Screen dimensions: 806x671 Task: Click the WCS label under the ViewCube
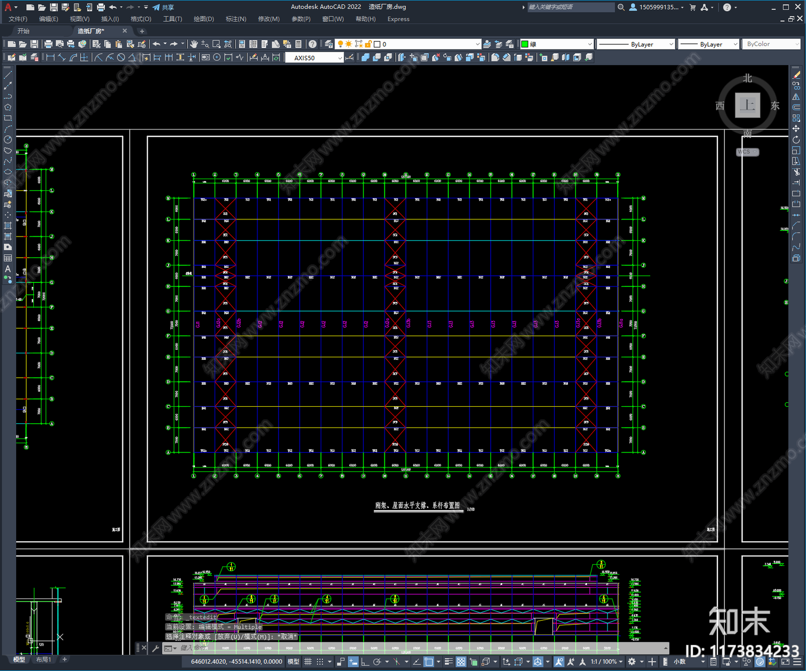tap(747, 152)
